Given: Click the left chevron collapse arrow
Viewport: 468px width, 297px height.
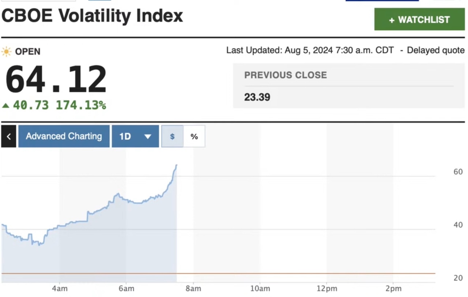Looking at the screenshot, I should pyautogui.click(x=8, y=136).
